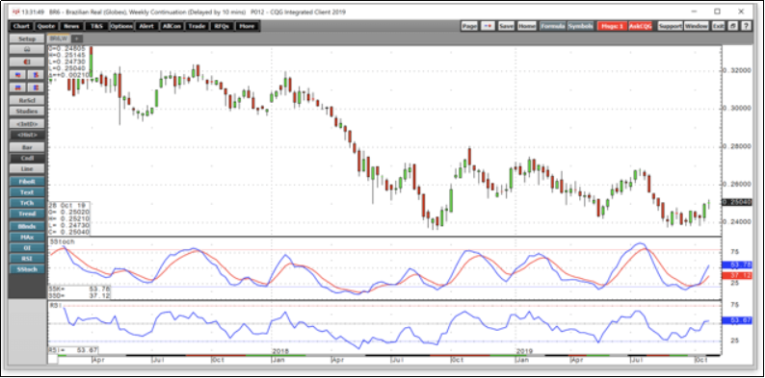
Task: Open the Alert button
Action: point(146,26)
